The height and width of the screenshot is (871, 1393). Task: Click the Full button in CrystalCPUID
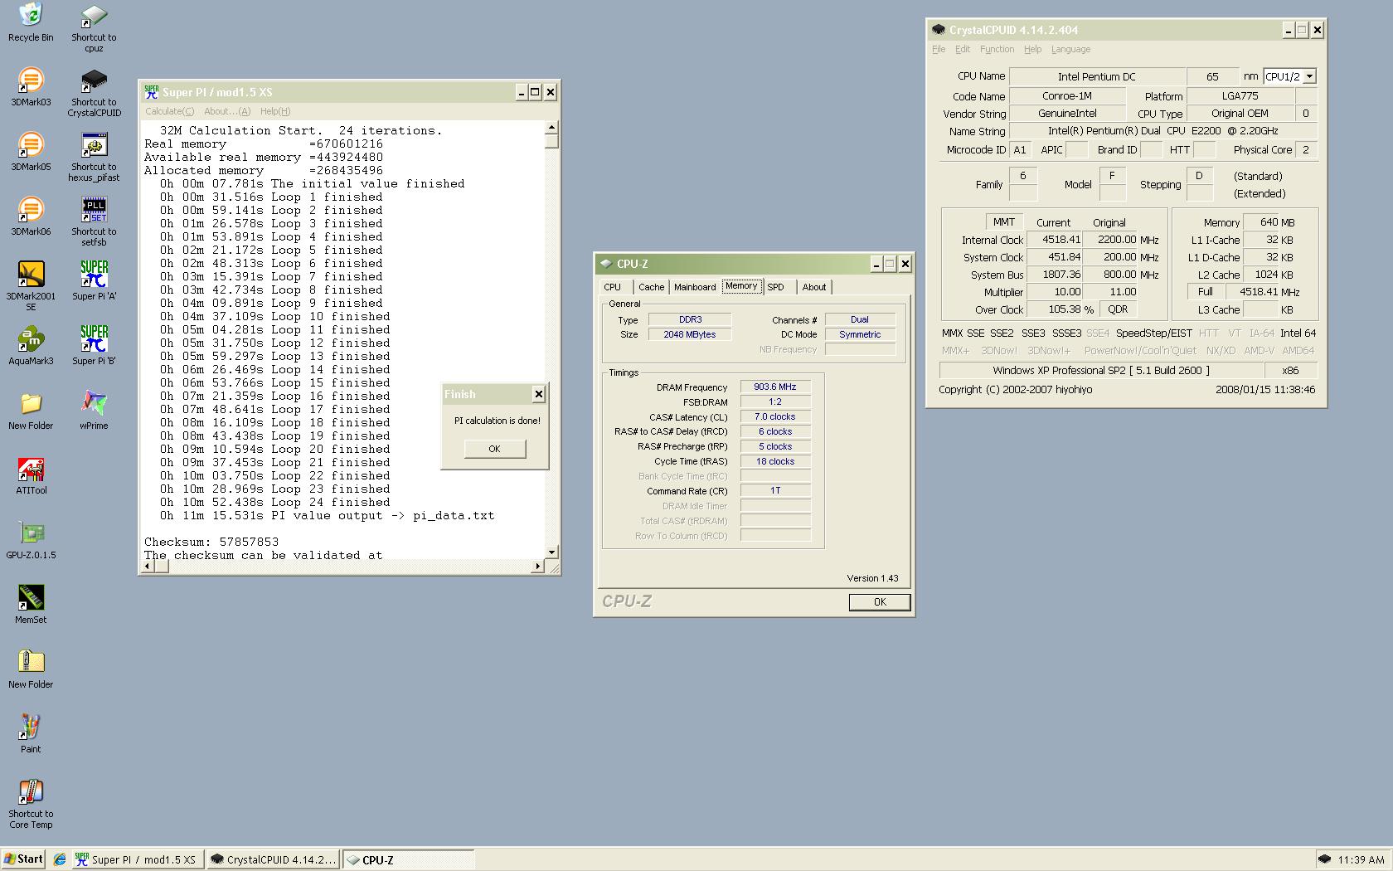(x=1206, y=291)
